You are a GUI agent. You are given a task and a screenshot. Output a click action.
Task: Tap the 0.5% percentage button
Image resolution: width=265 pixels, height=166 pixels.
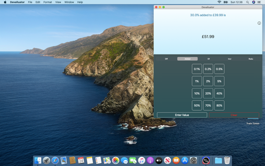[x=219, y=69]
